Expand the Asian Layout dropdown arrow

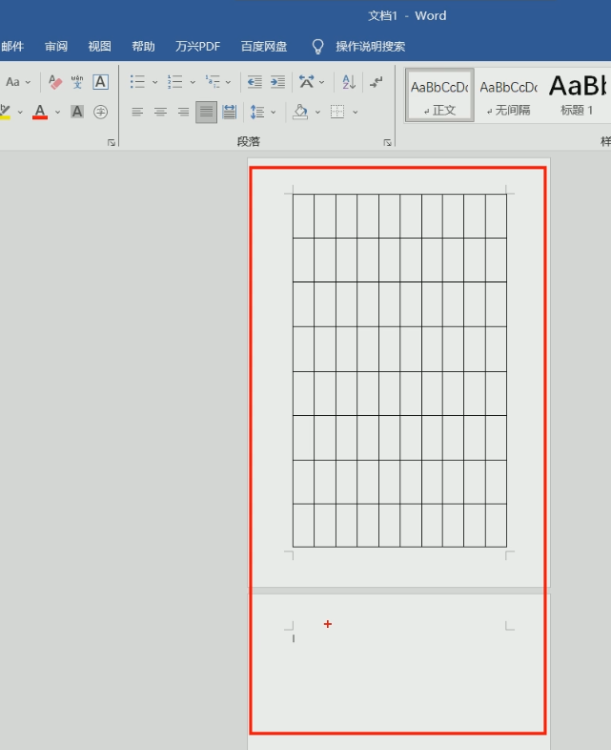click(x=321, y=82)
